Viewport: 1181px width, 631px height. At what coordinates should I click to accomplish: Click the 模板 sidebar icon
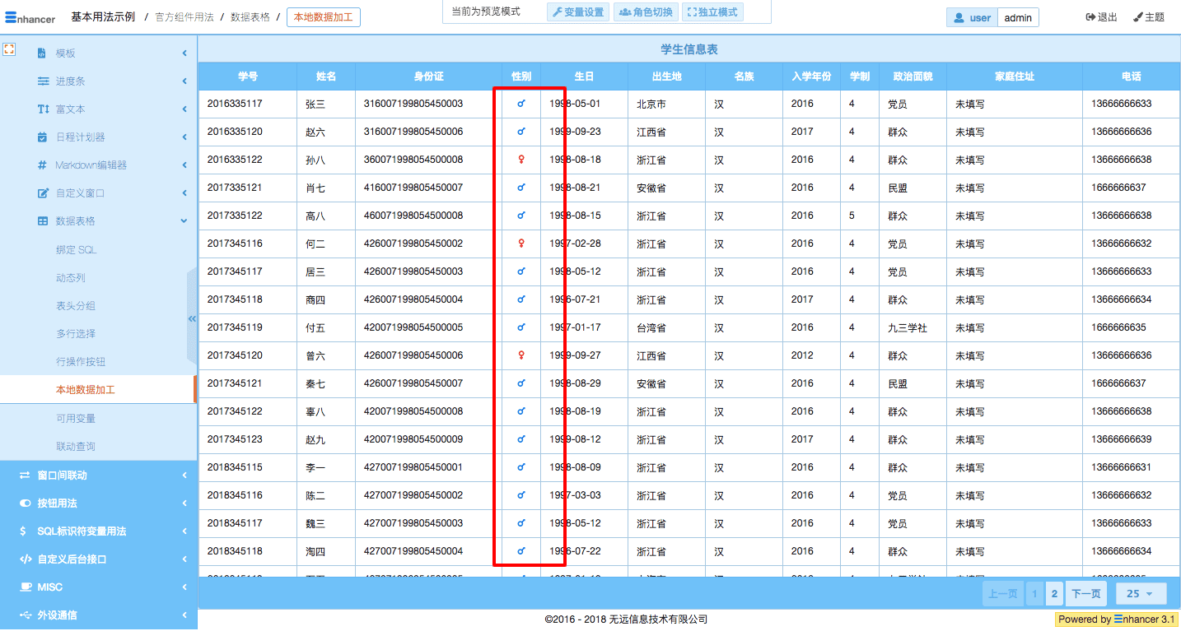pos(43,53)
